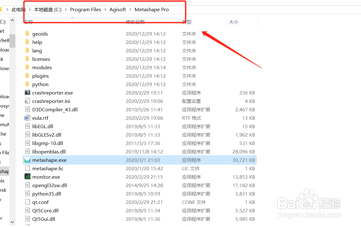This screenshot has height=227, width=361.
Task: Select the Qt5Core.dll file name
Action: click(x=45, y=211)
